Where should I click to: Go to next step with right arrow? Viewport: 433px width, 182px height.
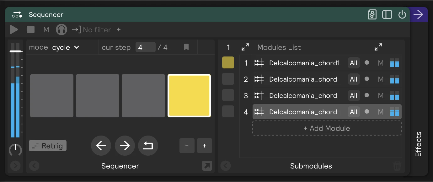(x=125, y=146)
